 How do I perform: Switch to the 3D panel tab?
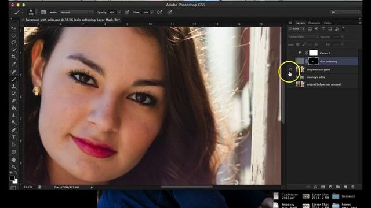290,23
